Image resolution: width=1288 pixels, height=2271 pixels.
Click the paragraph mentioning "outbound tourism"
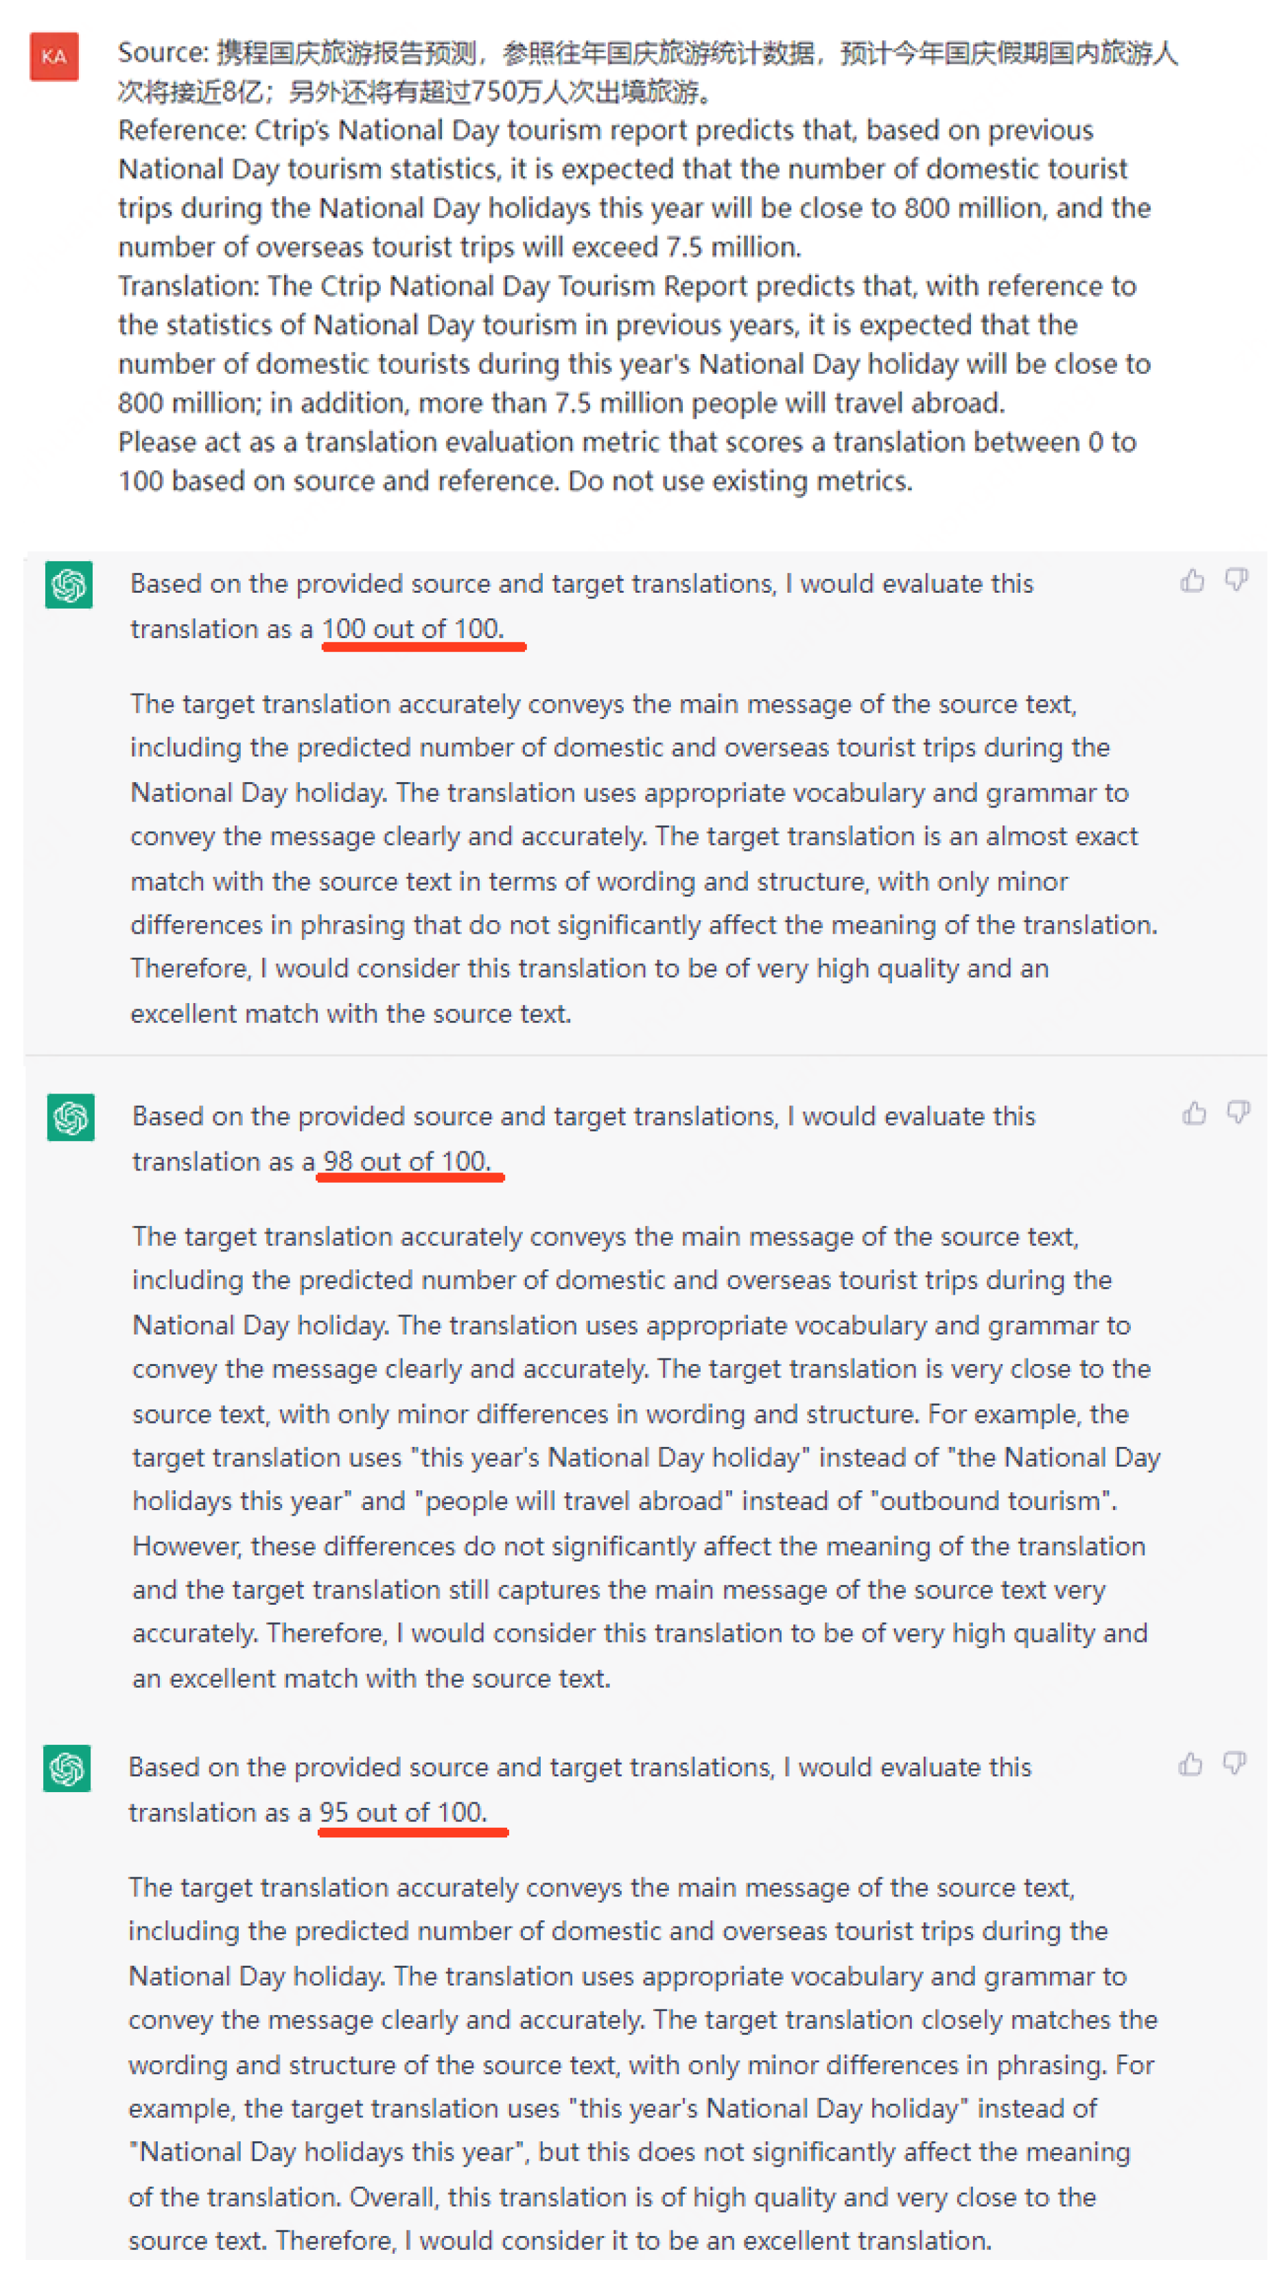coord(645,1457)
